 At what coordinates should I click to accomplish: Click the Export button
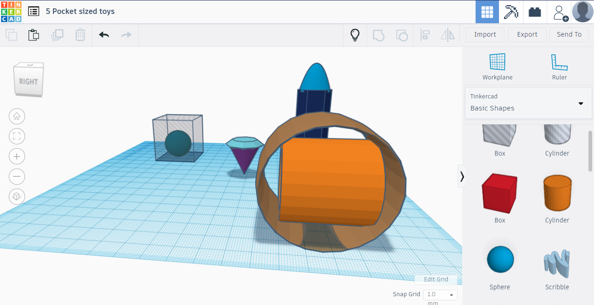point(527,34)
